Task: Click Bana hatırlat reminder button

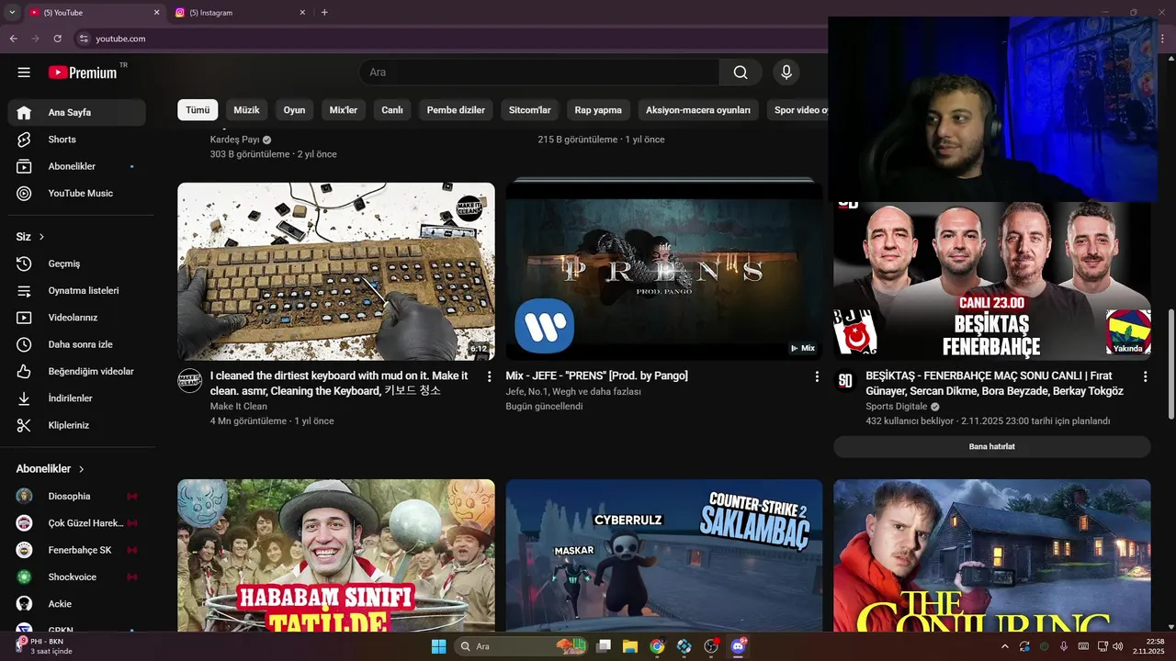Action: coord(992,447)
